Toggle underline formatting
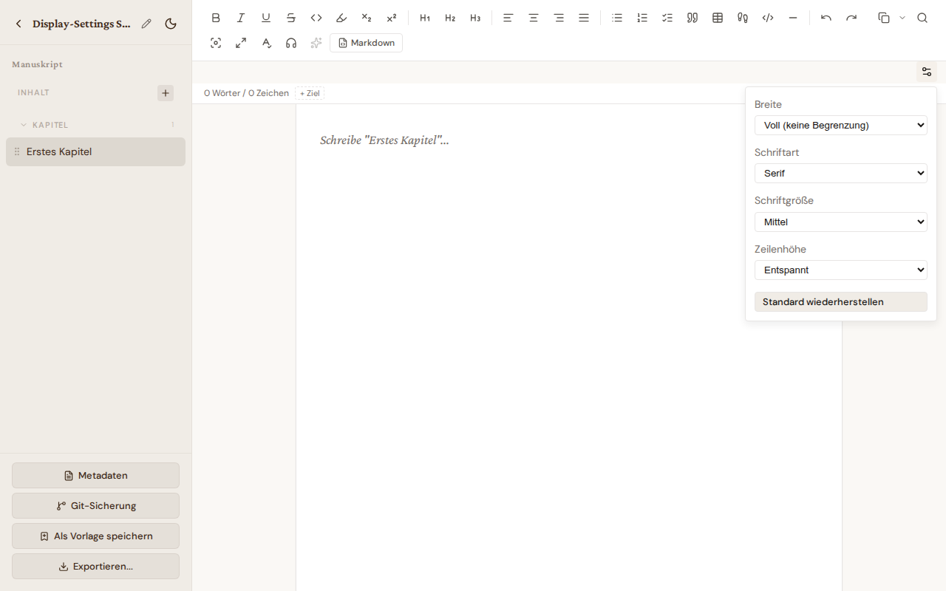Viewport: 946px width, 591px height. (266, 18)
